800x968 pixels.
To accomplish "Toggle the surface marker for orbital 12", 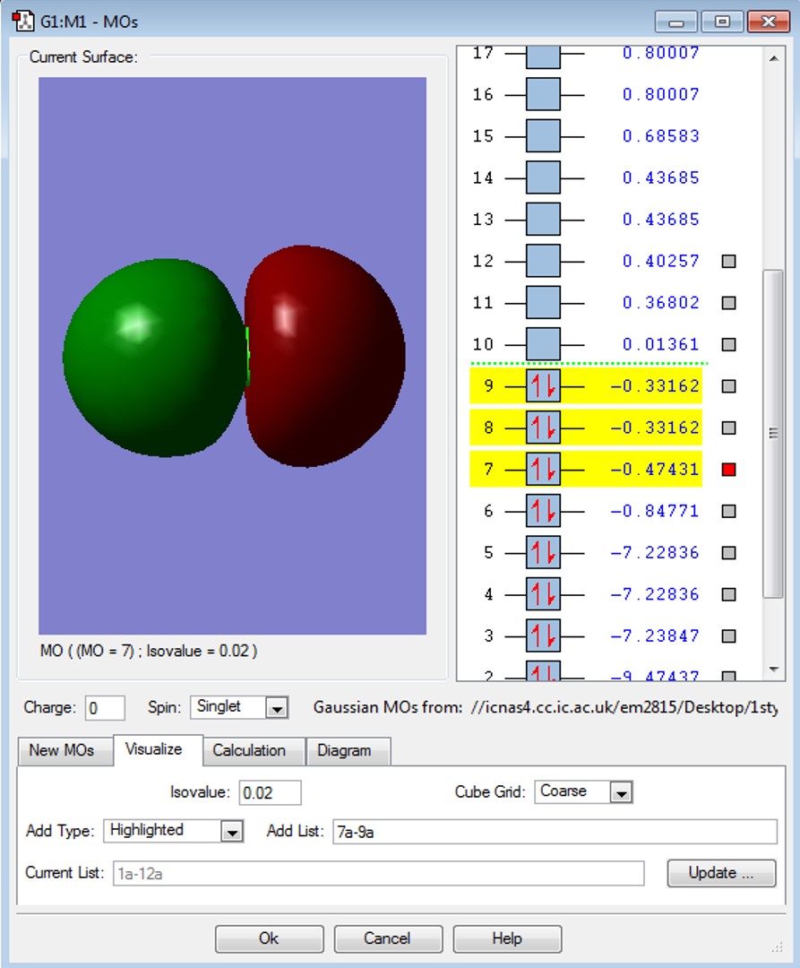I will pos(728,261).
